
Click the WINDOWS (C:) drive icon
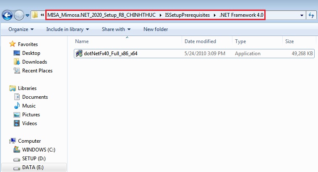17,149
